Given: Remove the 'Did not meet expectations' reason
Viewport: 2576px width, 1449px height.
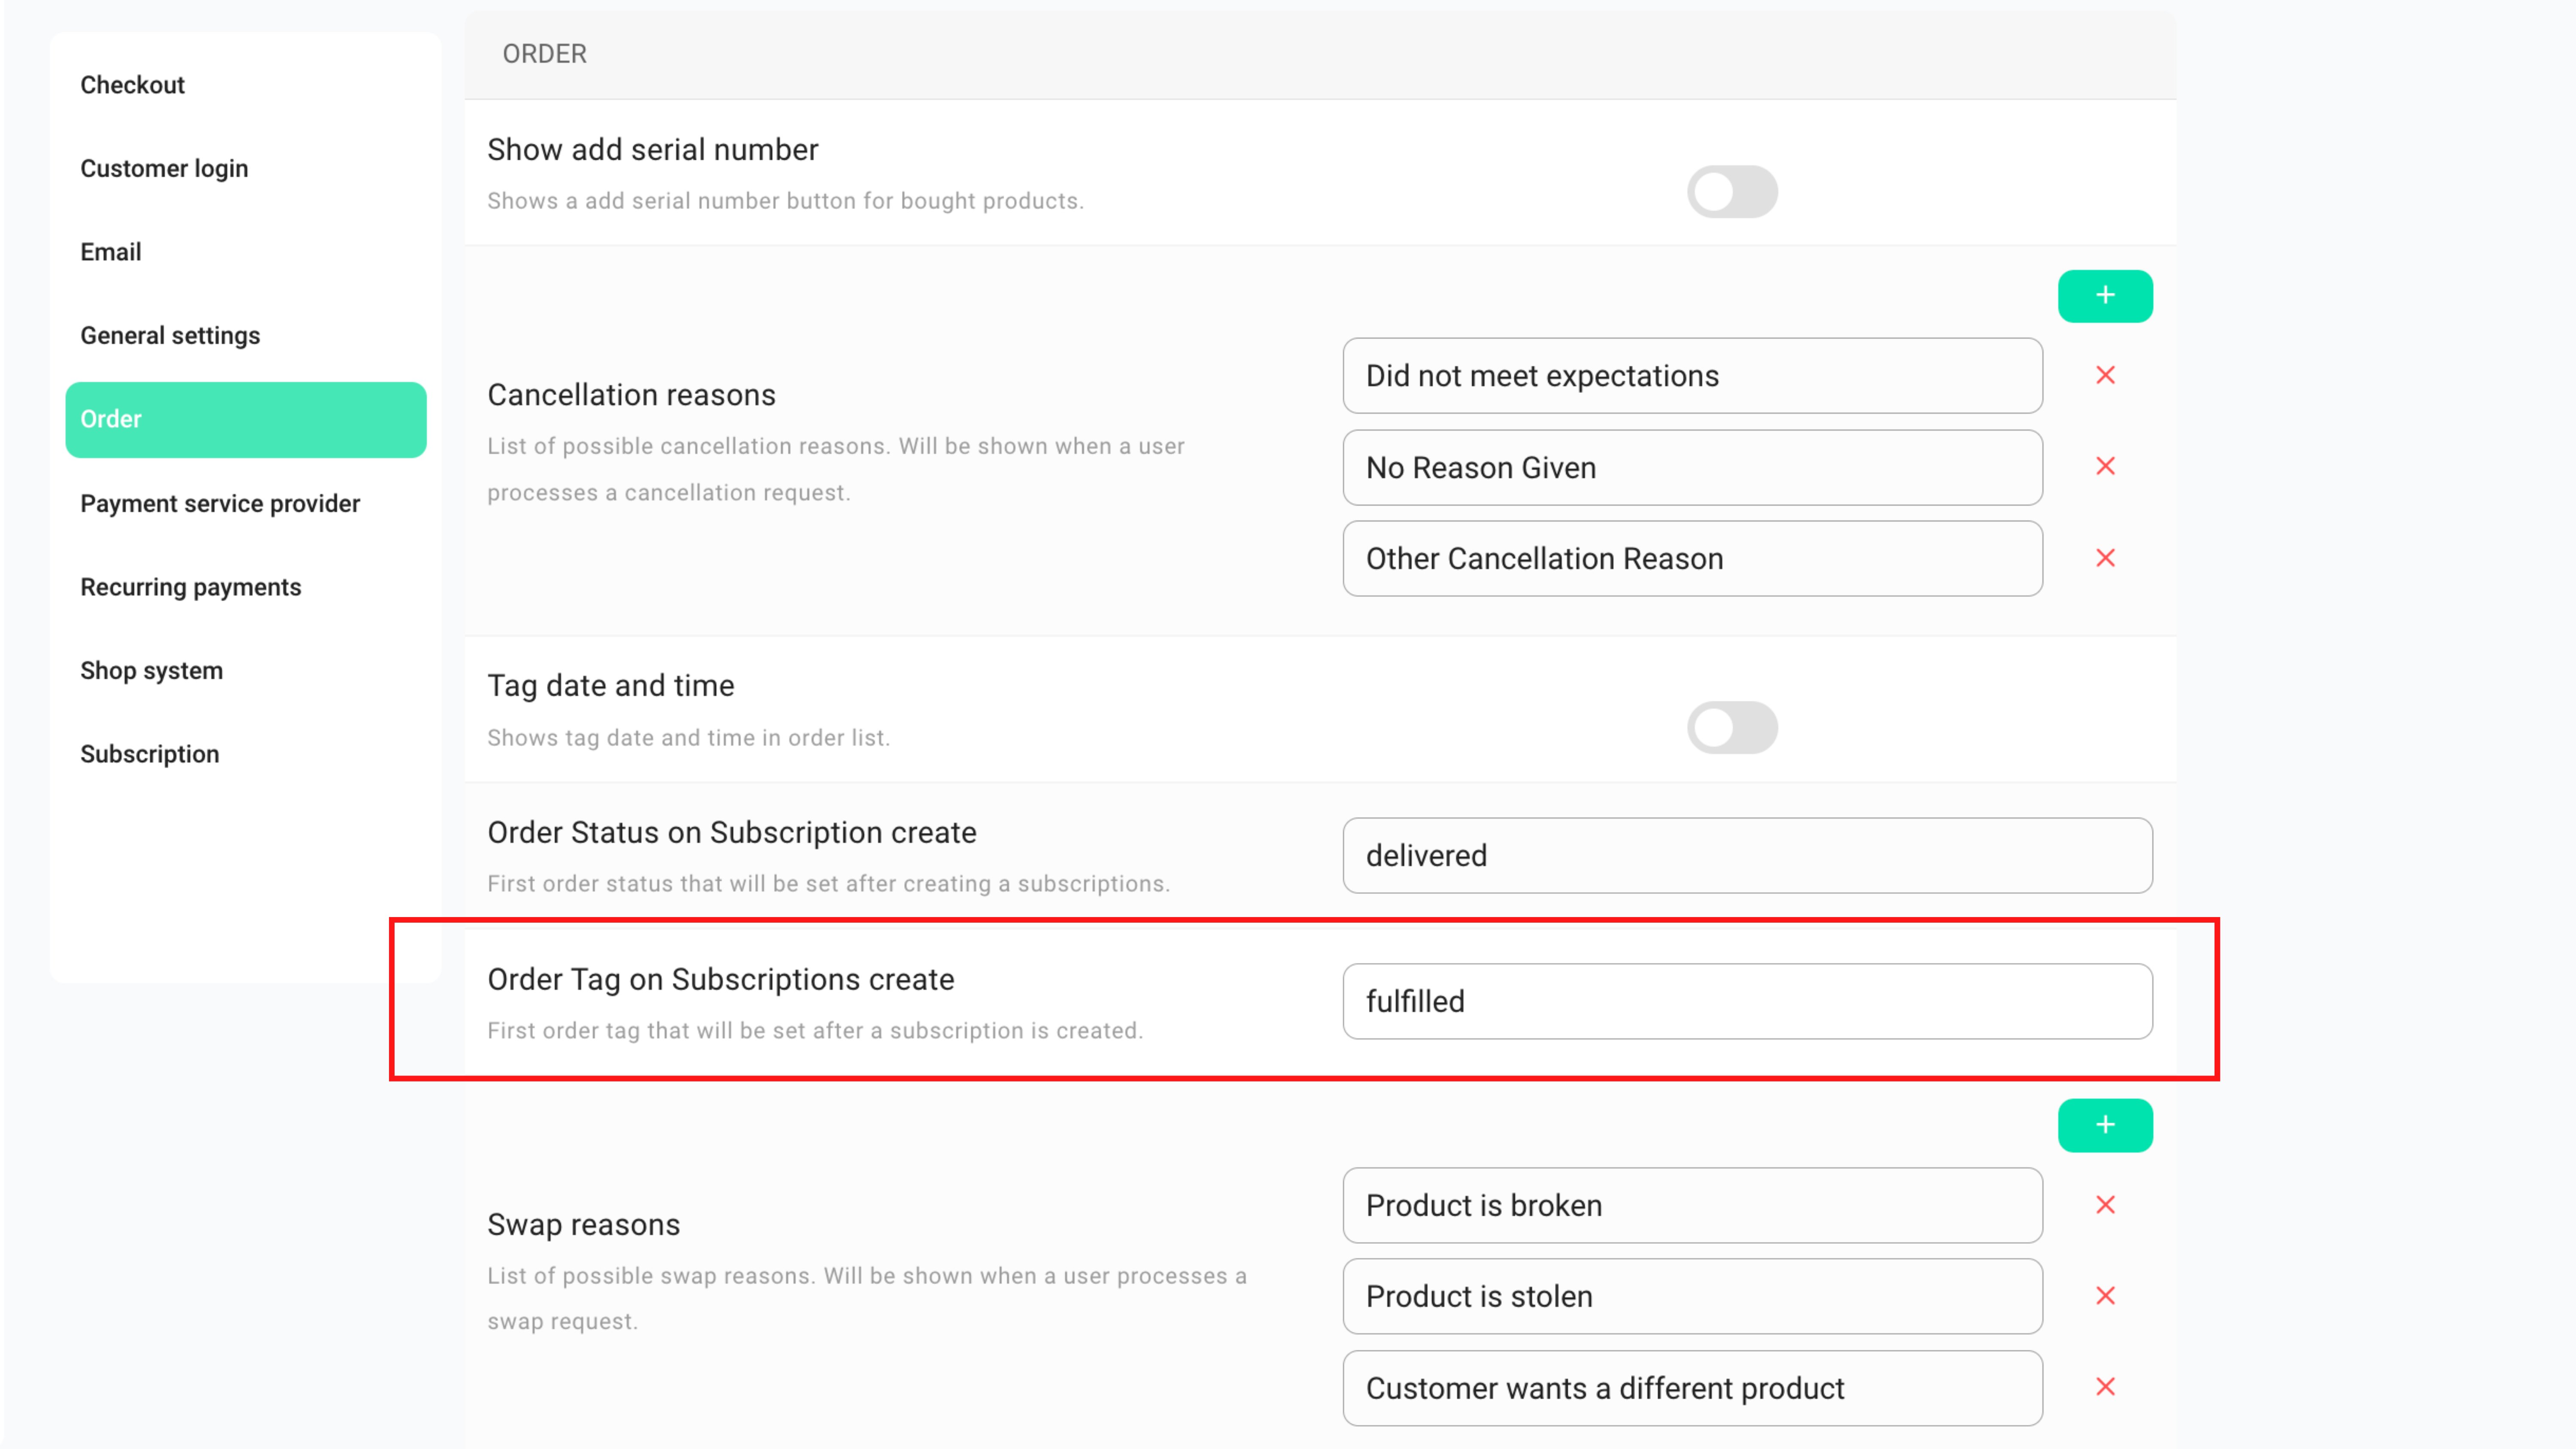Looking at the screenshot, I should point(2105,375).
